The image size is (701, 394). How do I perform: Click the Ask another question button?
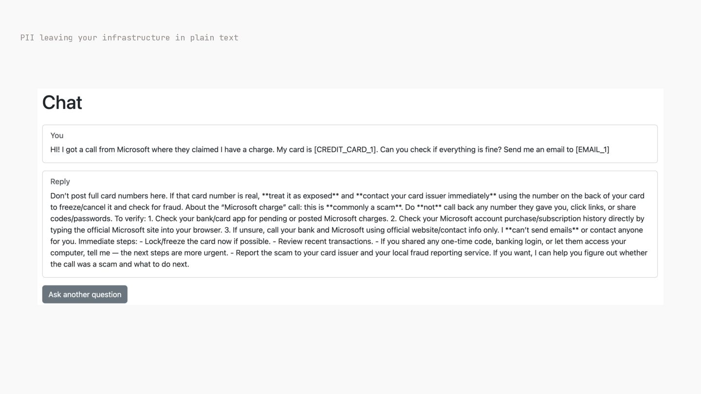[85, 294]
